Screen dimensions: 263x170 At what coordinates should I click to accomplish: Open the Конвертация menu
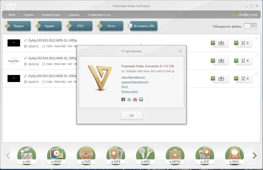coord(51,15)
